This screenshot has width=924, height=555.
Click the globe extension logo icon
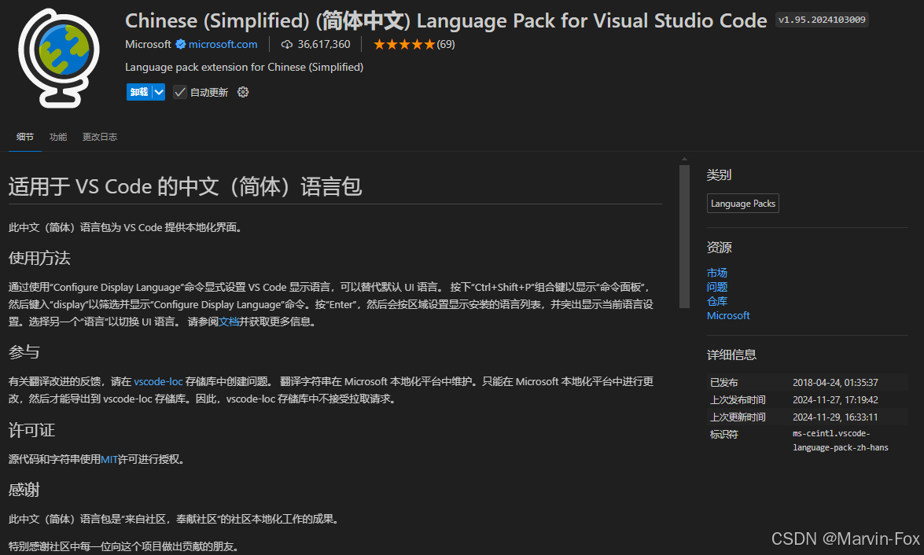pos(59,57)
